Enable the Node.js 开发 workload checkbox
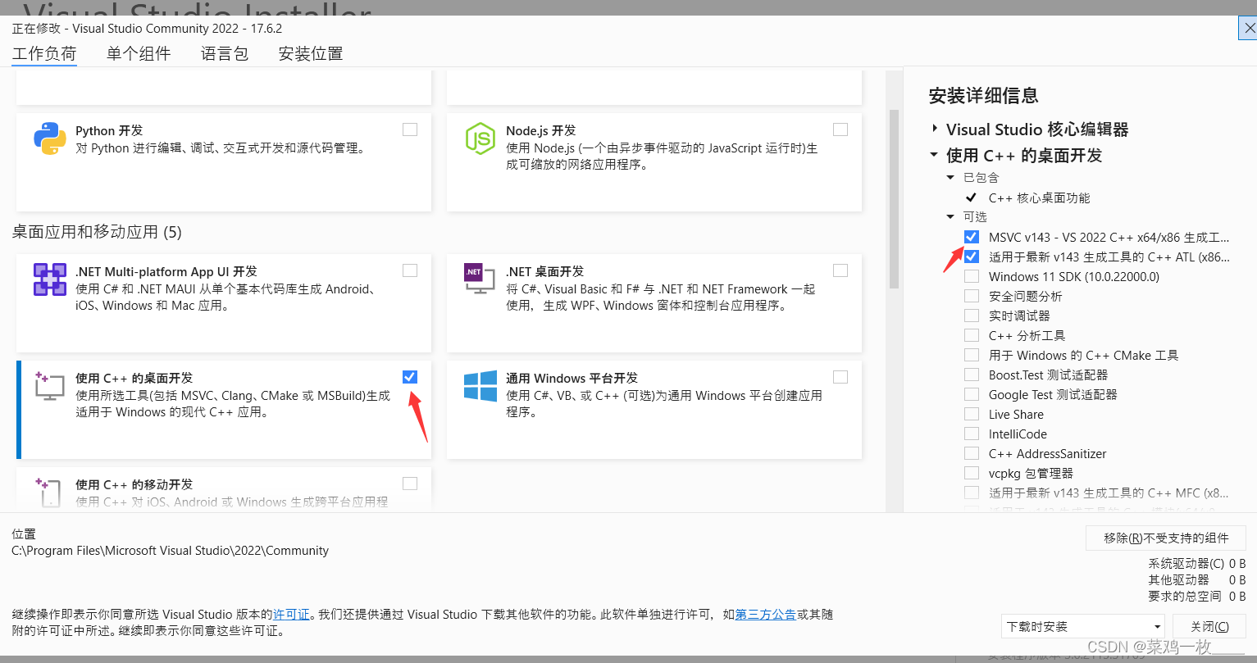This screenshot has width=1257, height=663. coord(840,129)
